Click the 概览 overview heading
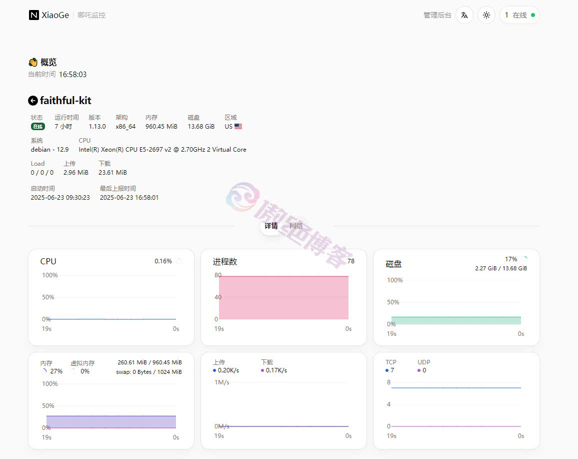 click(48, 62)
